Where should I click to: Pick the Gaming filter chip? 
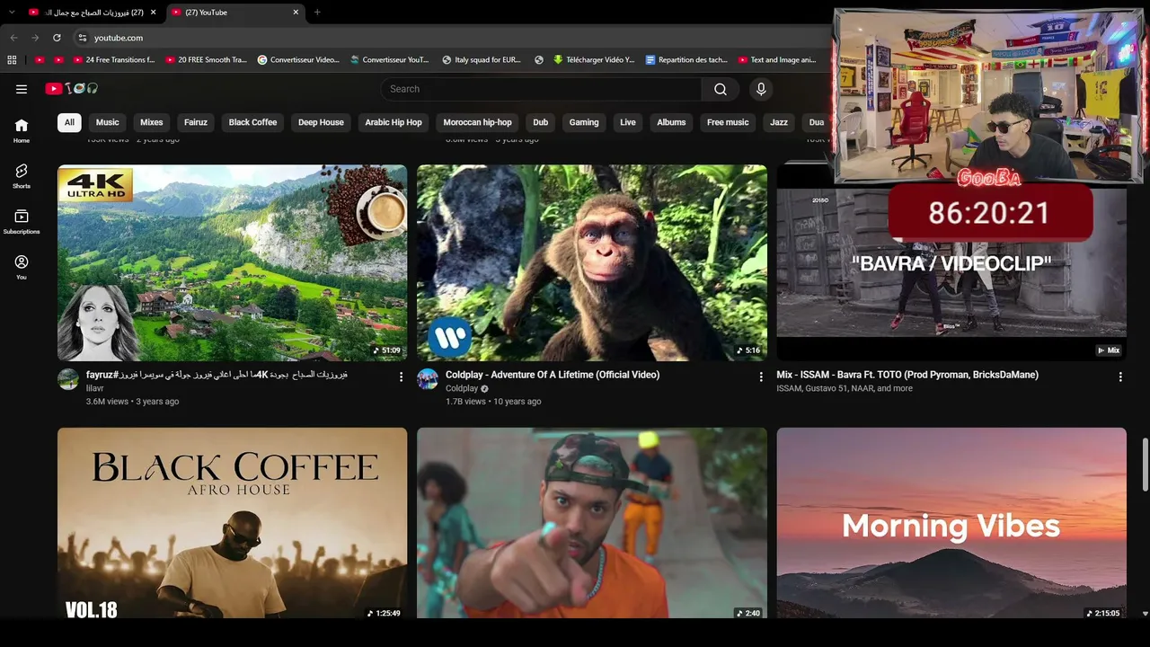coord(584,122)
